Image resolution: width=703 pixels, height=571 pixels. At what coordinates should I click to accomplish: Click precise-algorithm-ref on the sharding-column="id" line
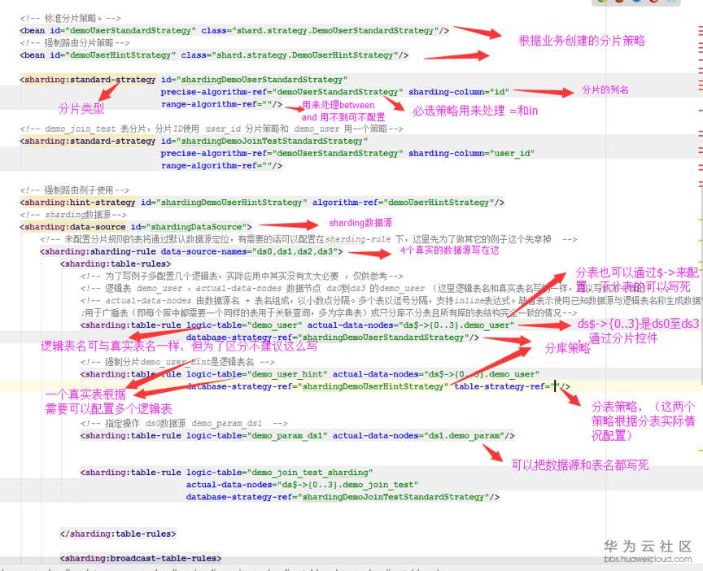[x=282, y=92]
